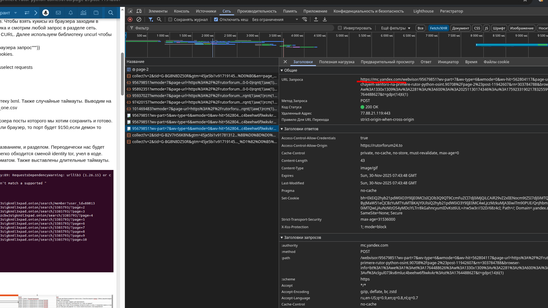Image resolution: width=548 pixels, height=308 pixels.
Task: Clear the network log
Action: point(139,19)
